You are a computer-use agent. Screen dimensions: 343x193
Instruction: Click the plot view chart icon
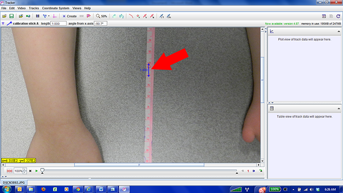coord(271,31)
